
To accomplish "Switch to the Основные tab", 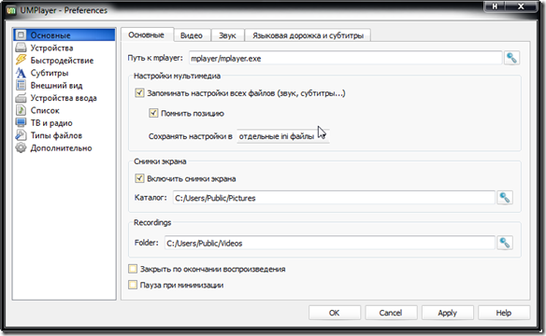I will (x=146, y=35).
